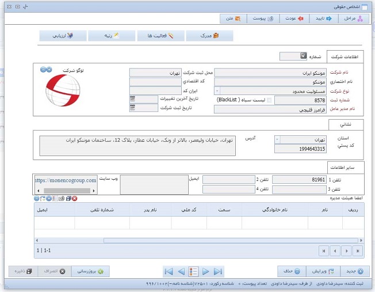Click the کد اقتصادی input field
375x292 pixels.
click(x=155, y=82)
